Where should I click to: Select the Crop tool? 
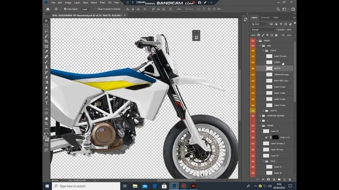(x=46, y=41)
